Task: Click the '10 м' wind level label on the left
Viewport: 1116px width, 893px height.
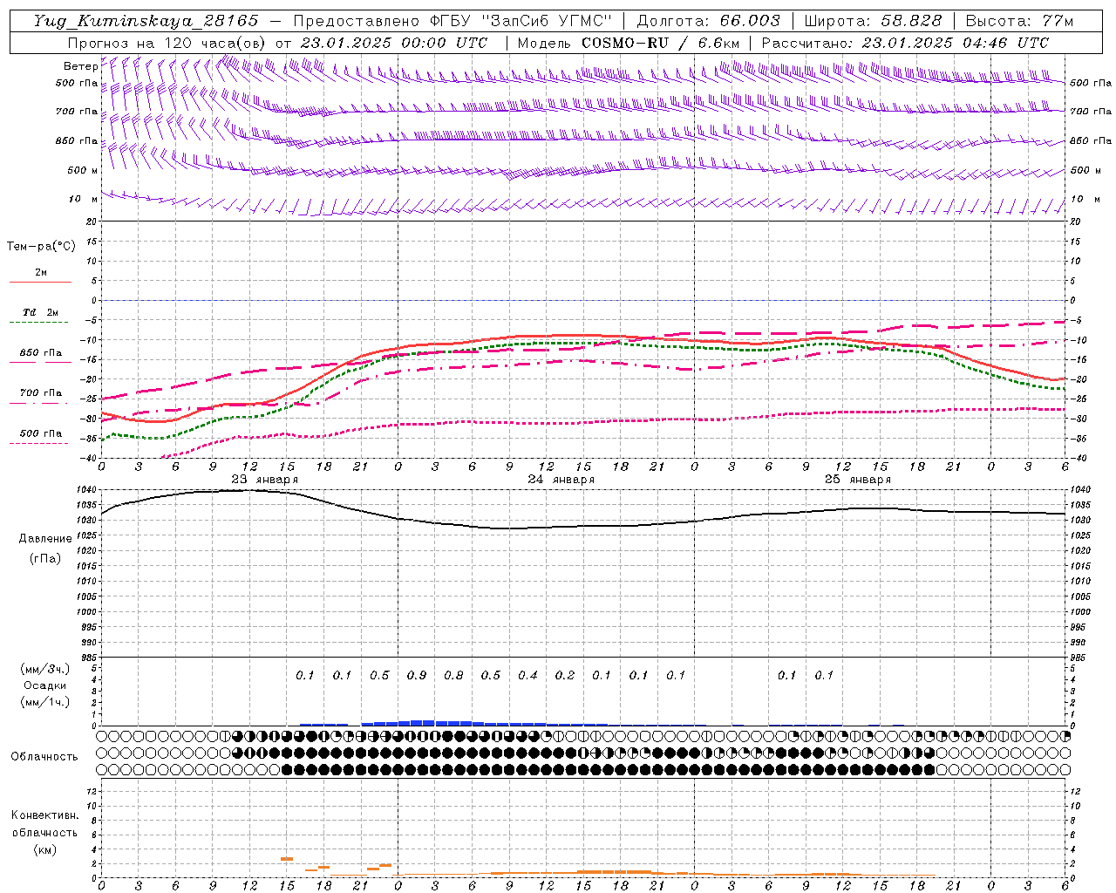Action: point(83,199)
